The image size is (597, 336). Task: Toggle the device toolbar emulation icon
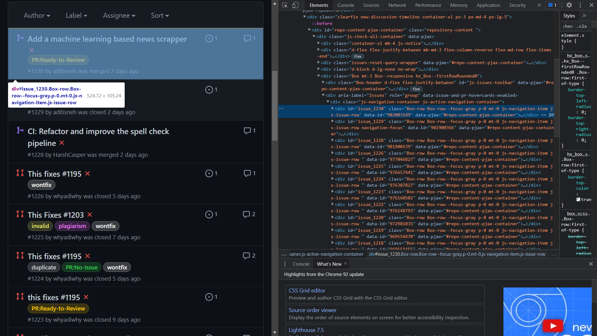pos(295,5)
